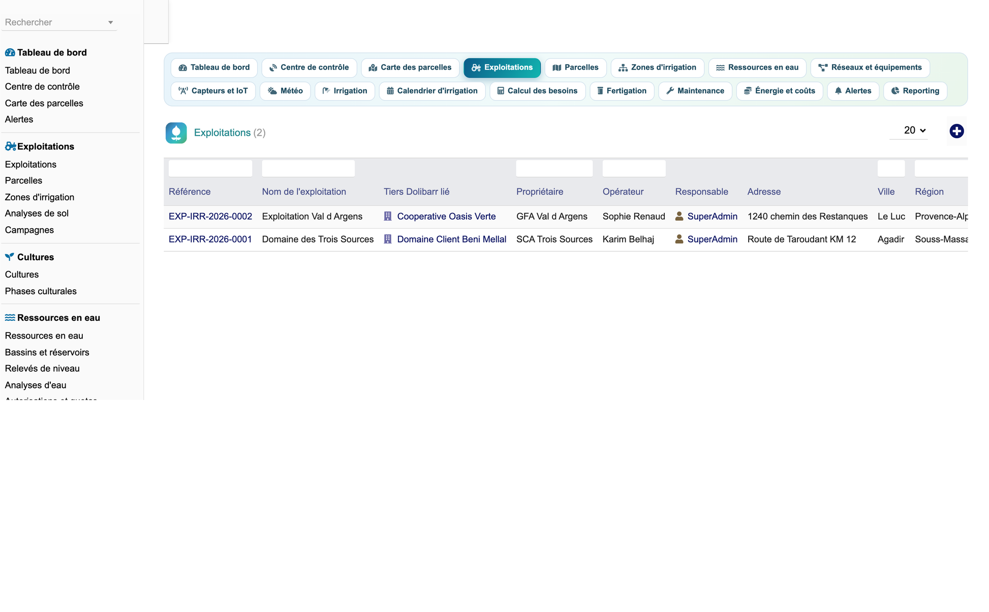
Task: Sort by the Propriétaire column header
Action: [x=540, y=192]
